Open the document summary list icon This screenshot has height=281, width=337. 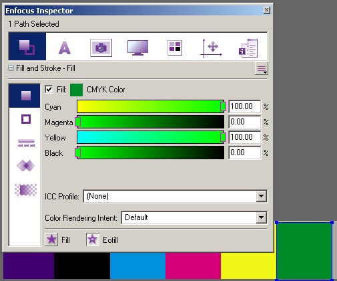[248, 48]
